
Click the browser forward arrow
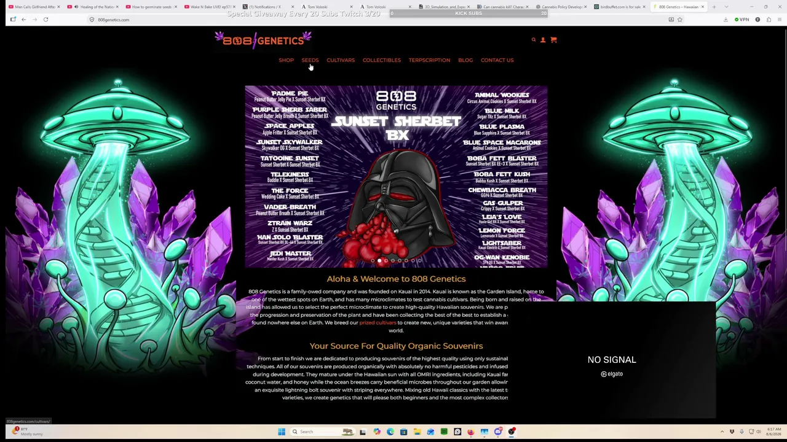point(34,20)
